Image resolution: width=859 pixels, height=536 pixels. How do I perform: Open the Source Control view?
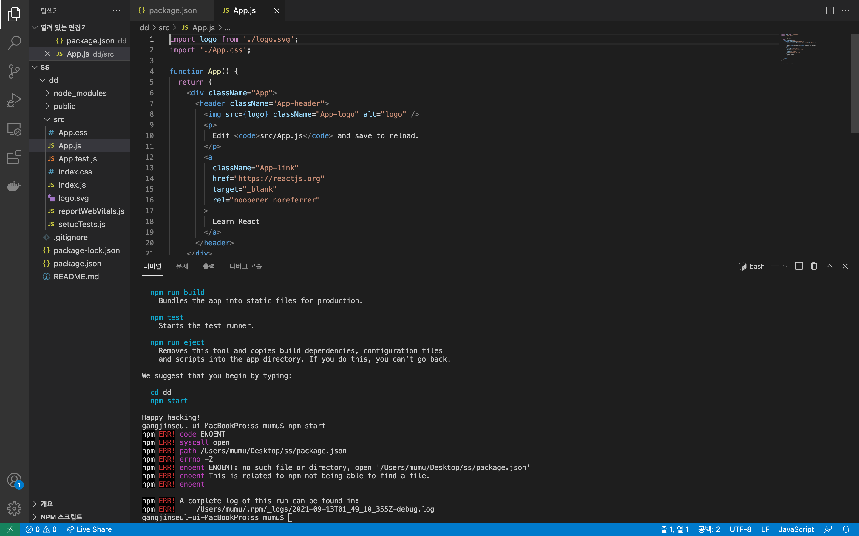click(14, 71)
